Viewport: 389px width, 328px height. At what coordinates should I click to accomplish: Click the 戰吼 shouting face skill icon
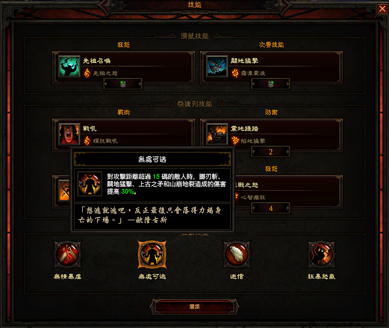click(69, 134)
